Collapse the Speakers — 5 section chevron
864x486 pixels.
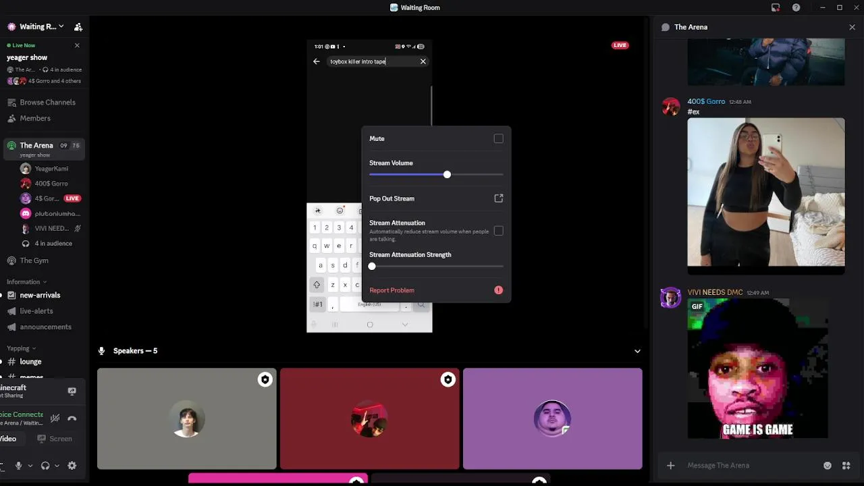coord(637,351)
